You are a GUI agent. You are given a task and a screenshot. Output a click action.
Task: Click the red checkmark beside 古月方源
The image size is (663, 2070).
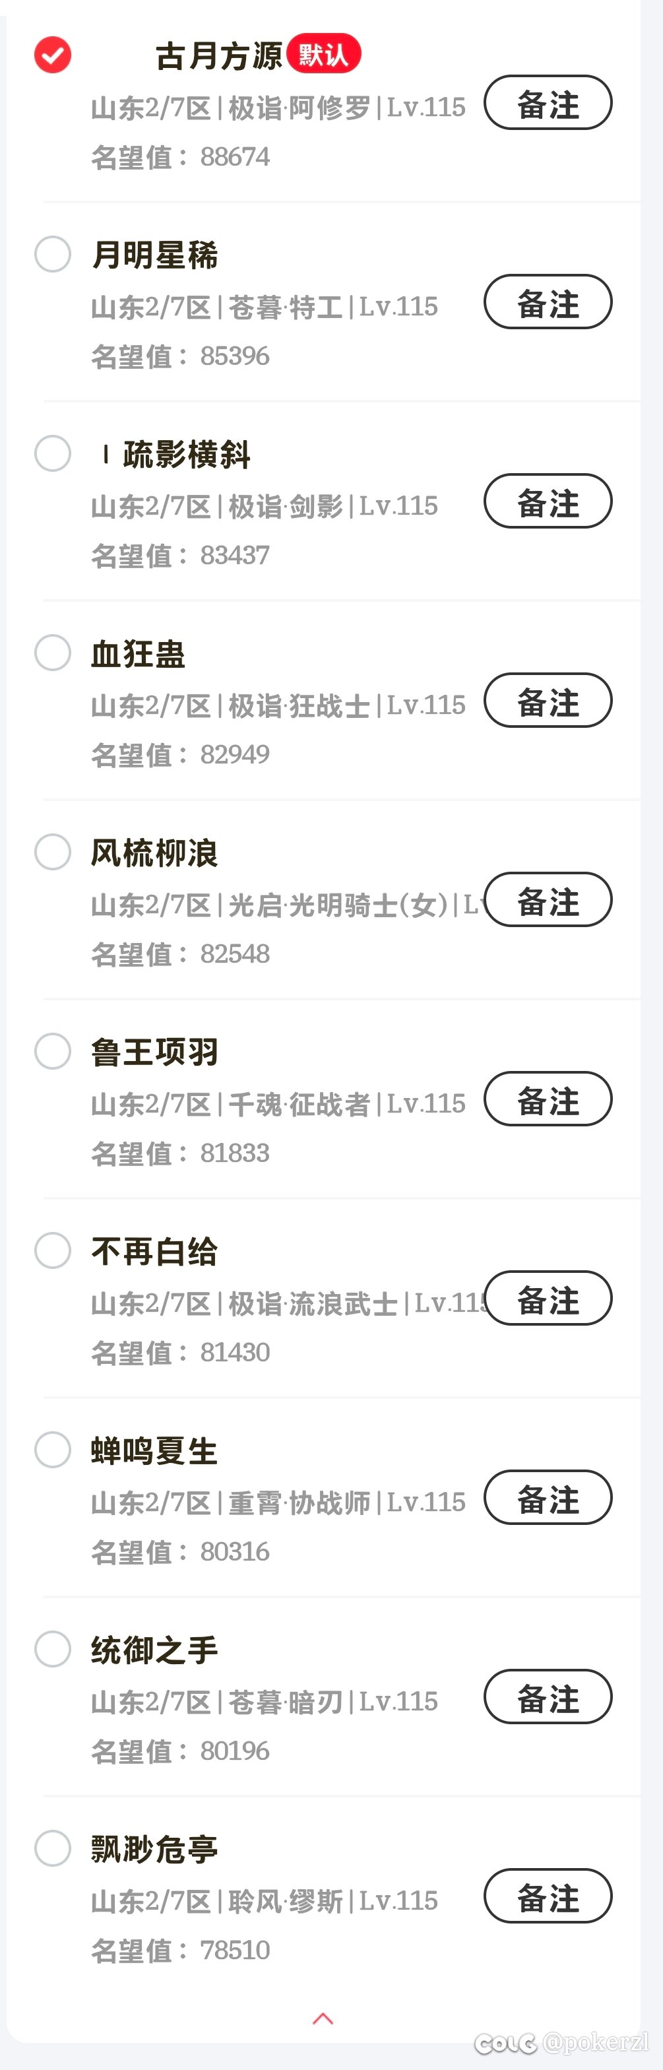click(x=53, y=56)
